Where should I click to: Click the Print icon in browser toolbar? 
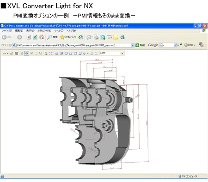96,37
